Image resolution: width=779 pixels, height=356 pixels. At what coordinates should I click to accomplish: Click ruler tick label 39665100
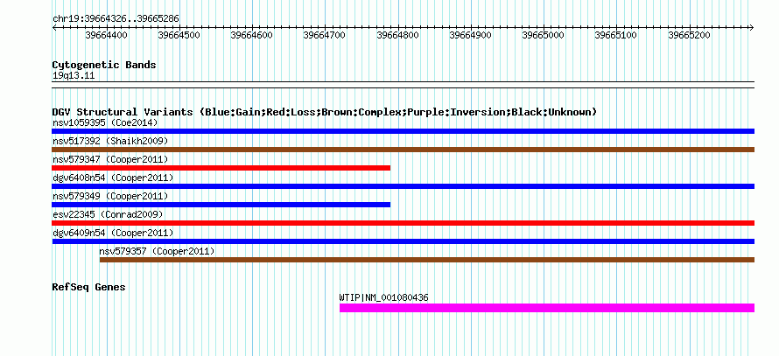coord(616,35)
